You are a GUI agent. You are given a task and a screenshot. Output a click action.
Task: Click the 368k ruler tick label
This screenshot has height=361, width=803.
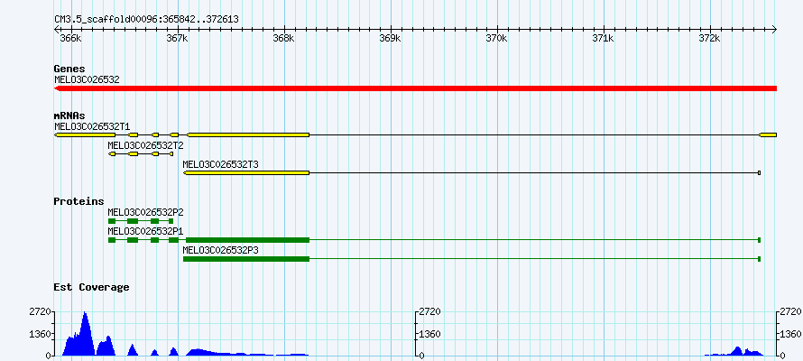coord(283,39)
